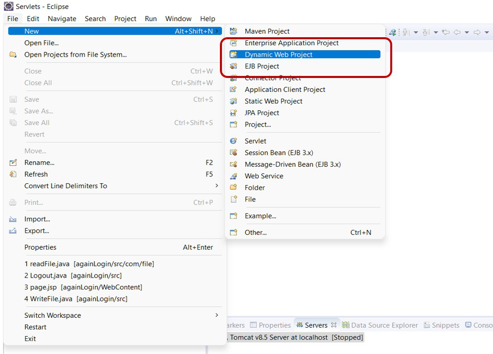Click the Project... generic icon in submenu

[233, 124]
